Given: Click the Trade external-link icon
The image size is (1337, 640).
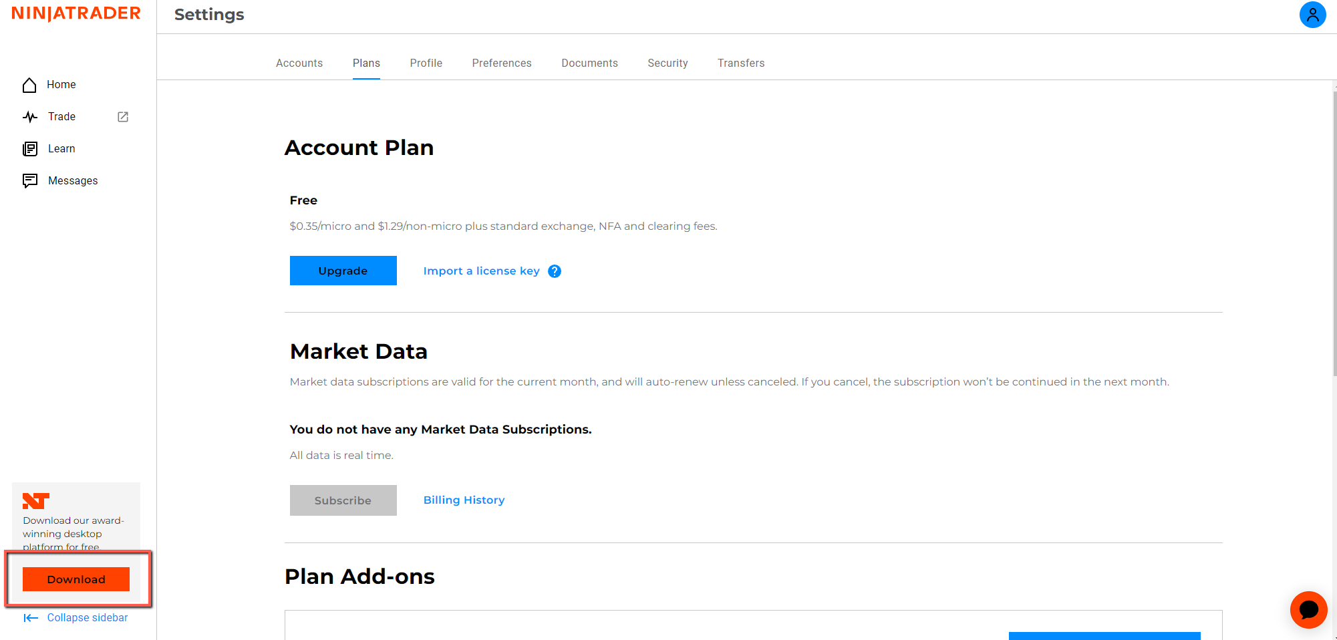Looking at the screenshot, I should click(123, 117).
